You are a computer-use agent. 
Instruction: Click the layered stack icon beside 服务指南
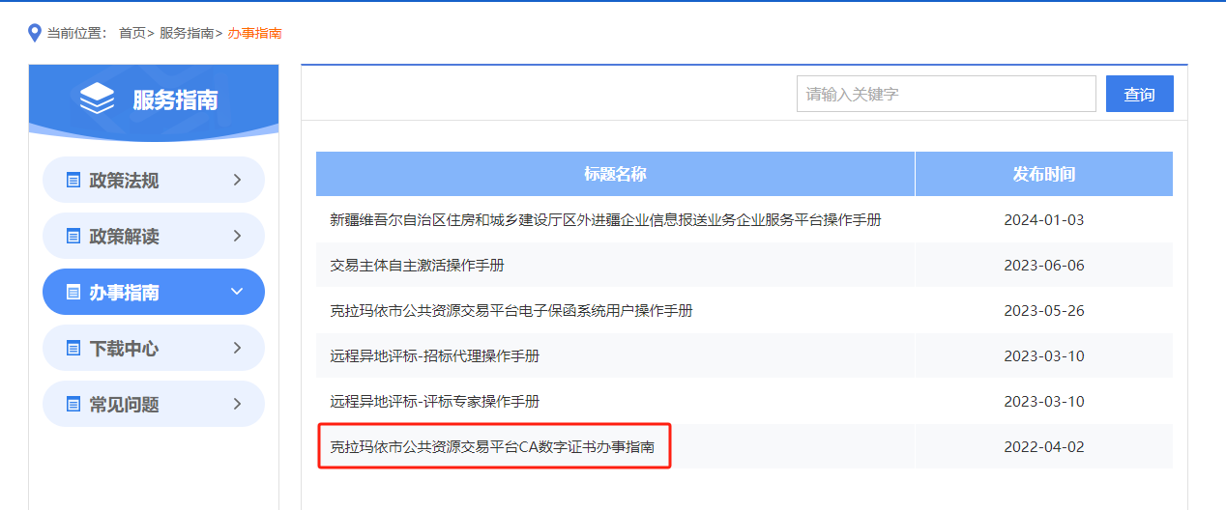[97, 99]
